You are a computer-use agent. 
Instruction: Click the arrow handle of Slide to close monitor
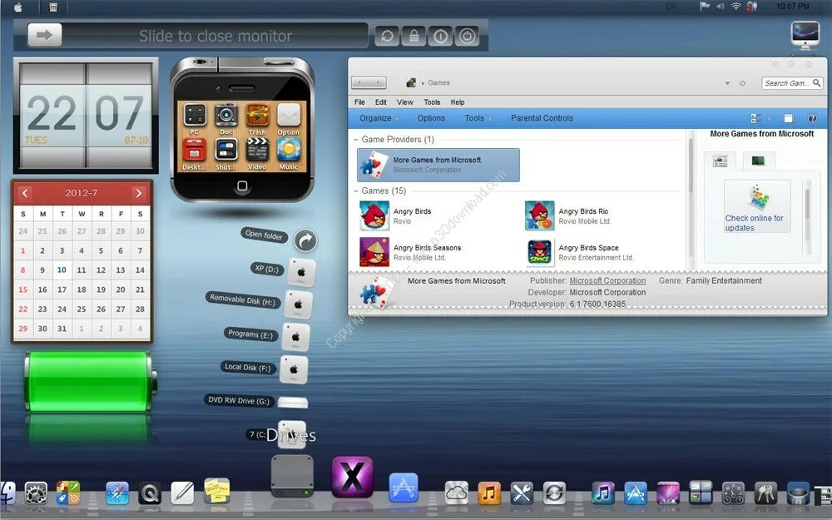point(45,35)
